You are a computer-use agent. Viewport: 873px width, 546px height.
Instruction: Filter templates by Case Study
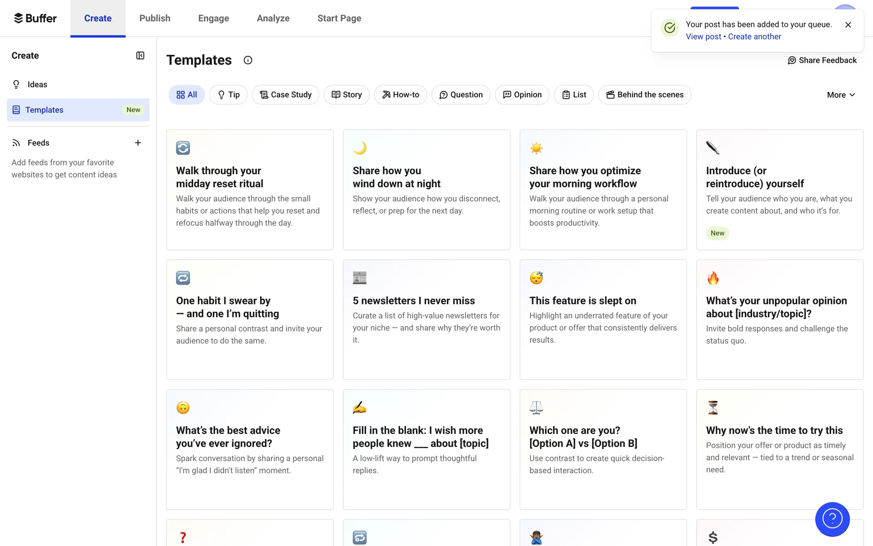(286, 95)
